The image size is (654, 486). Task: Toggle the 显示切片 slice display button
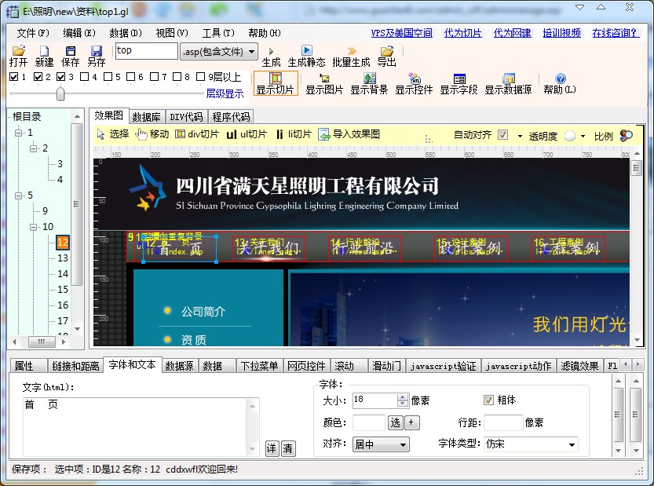coord(276,83)
